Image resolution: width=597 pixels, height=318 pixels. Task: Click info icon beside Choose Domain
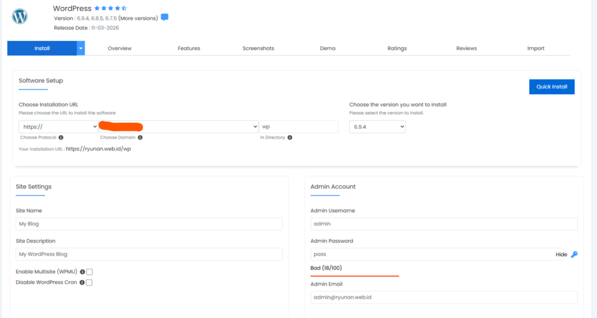point(140,137)
